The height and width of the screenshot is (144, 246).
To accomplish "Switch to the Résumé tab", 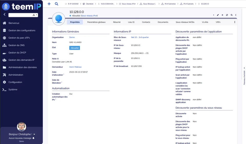I will 117,22.
